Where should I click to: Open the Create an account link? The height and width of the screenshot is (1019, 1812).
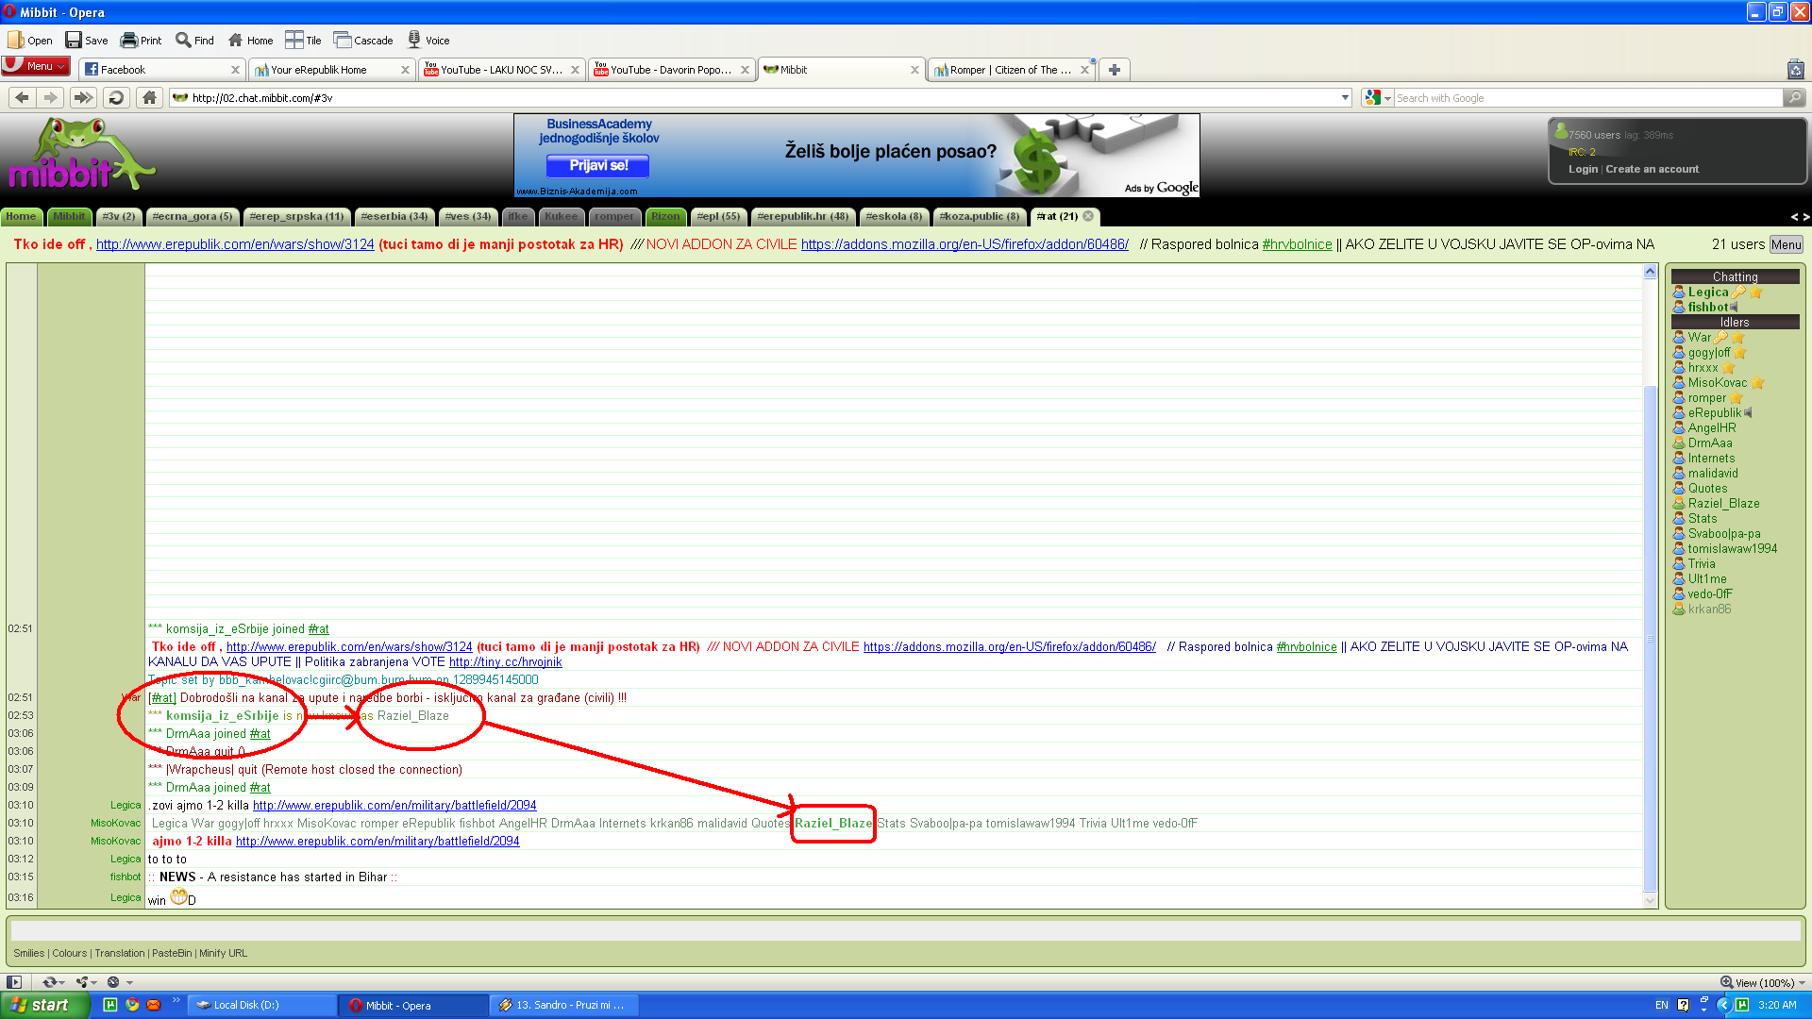[x=1652, y=169]
